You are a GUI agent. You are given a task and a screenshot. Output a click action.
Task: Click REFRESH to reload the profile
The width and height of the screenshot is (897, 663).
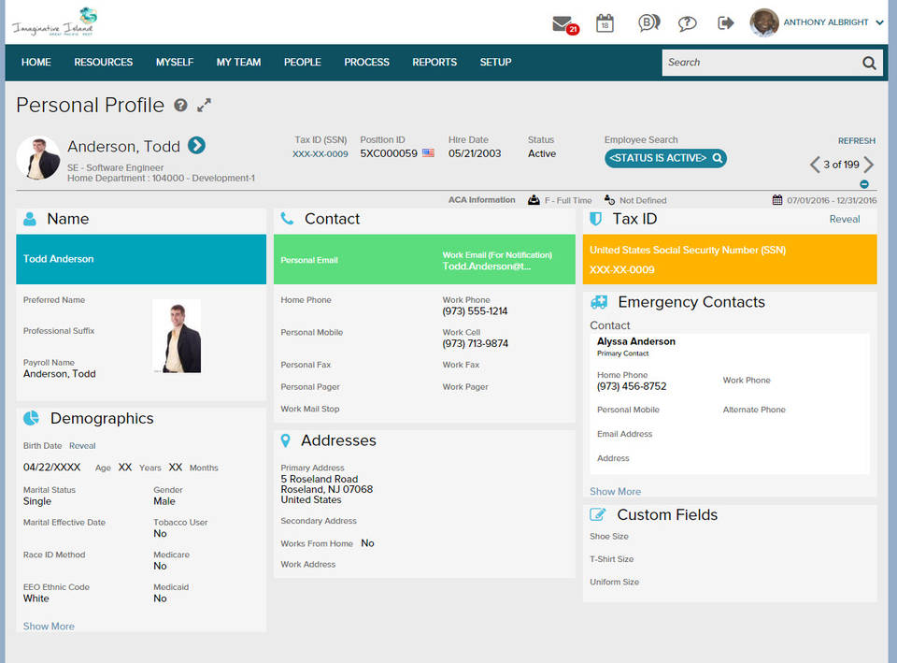click(856, 139)
